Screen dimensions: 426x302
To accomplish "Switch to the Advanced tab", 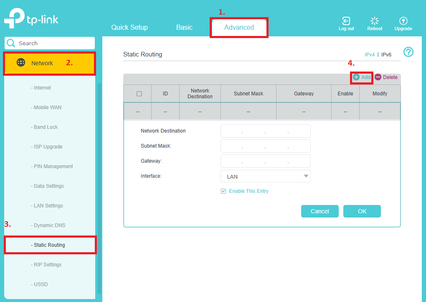I will [x=239, y=28].
